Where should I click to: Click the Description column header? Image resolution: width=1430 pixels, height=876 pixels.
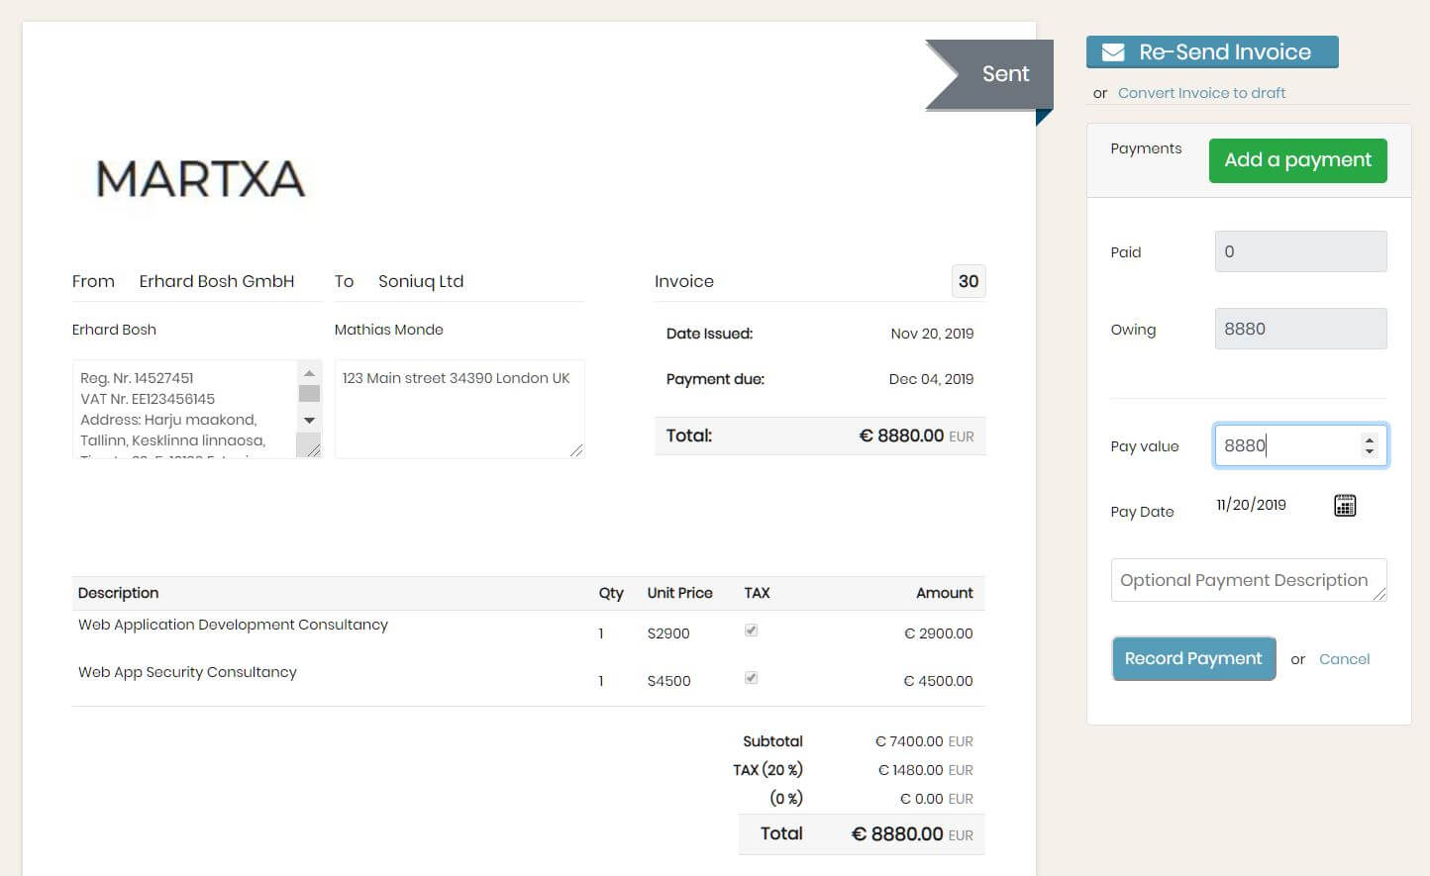(118, 593)
